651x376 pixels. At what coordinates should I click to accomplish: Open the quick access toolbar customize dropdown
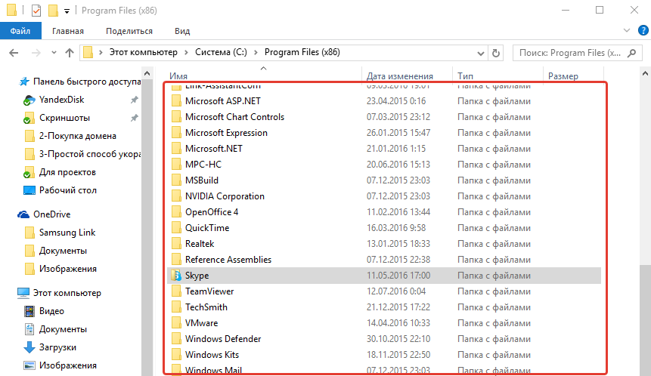pos(67,11)
